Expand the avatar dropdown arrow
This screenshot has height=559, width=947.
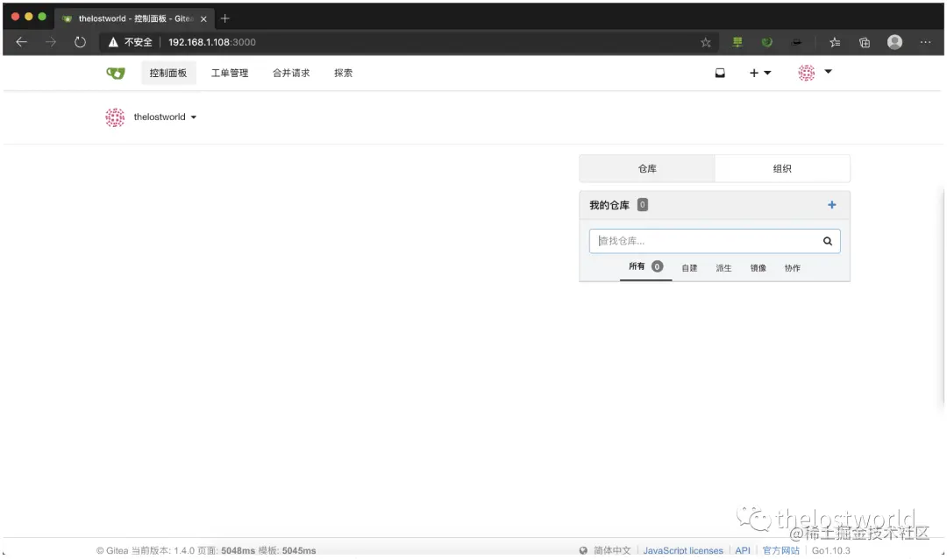[828, 73]
